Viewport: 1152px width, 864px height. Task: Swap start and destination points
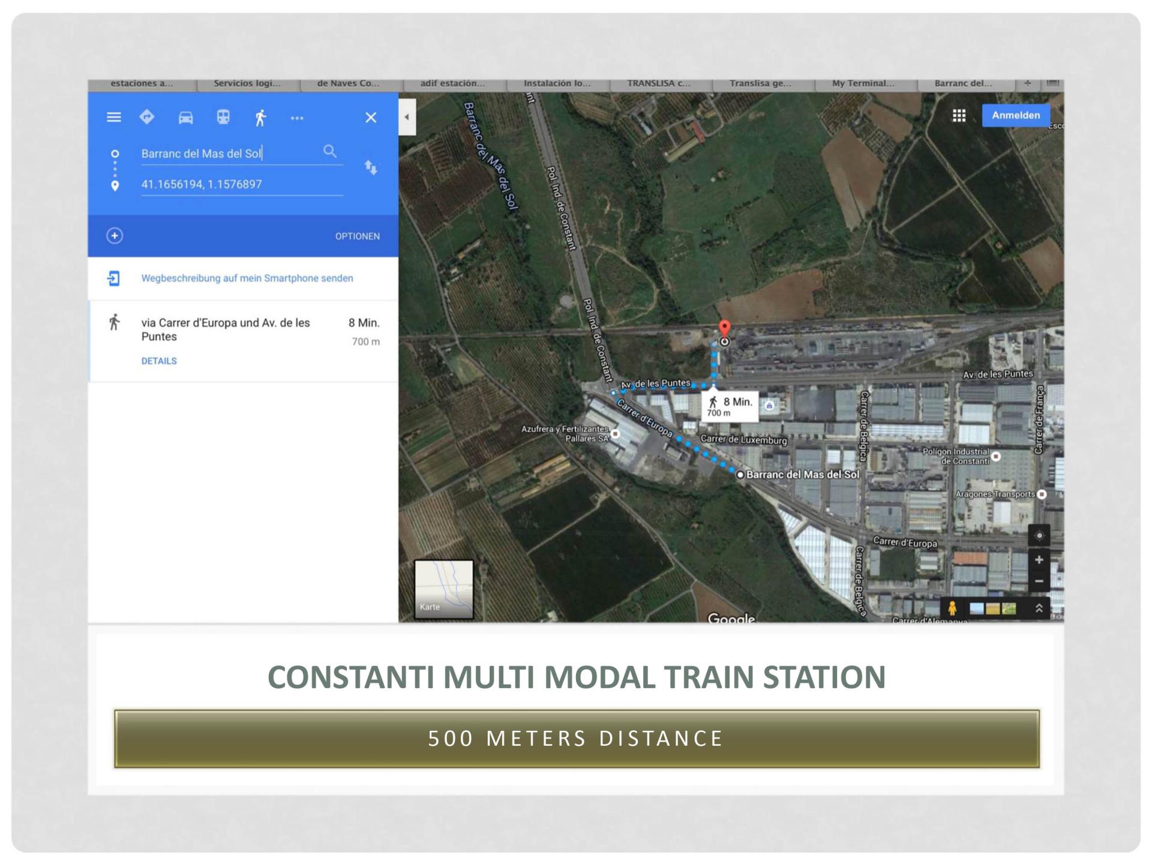pos(371,167)
